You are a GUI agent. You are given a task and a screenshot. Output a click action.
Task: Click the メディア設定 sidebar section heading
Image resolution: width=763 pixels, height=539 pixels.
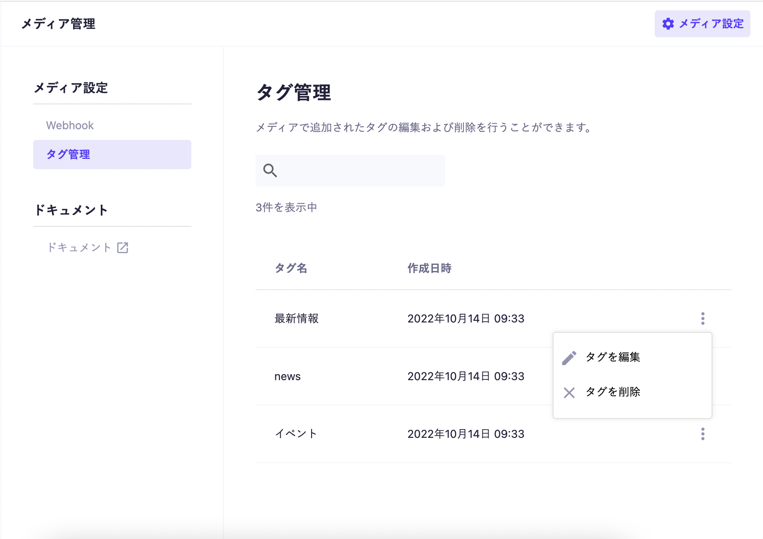pos(71,88)
